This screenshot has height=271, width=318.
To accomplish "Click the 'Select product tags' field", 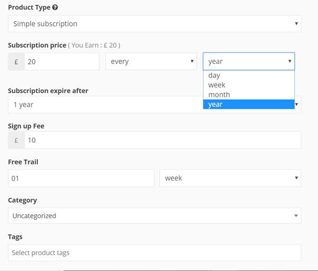I will click(x=154, y=253).
